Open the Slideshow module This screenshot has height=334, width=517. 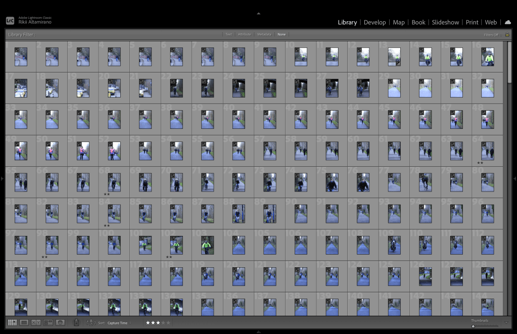point(445,22)
